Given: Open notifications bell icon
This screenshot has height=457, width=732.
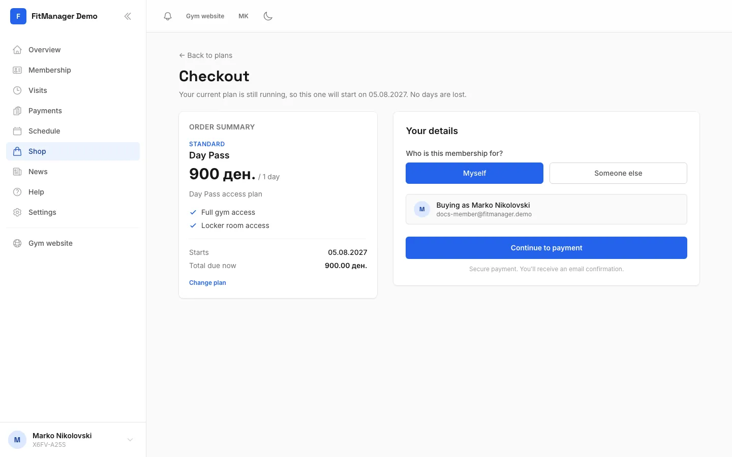Looking at the screenshot, I should click(168, 16).
